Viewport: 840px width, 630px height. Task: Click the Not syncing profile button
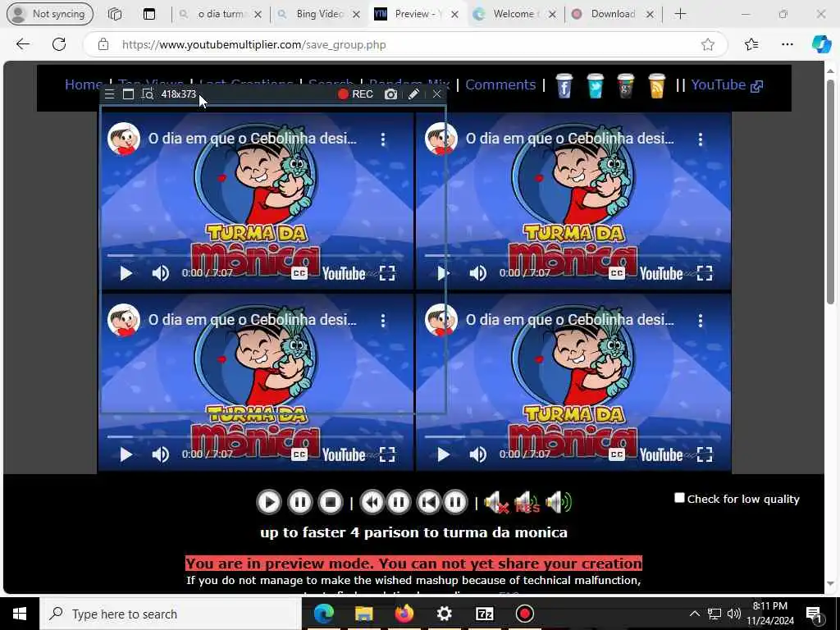click(50, 14)
